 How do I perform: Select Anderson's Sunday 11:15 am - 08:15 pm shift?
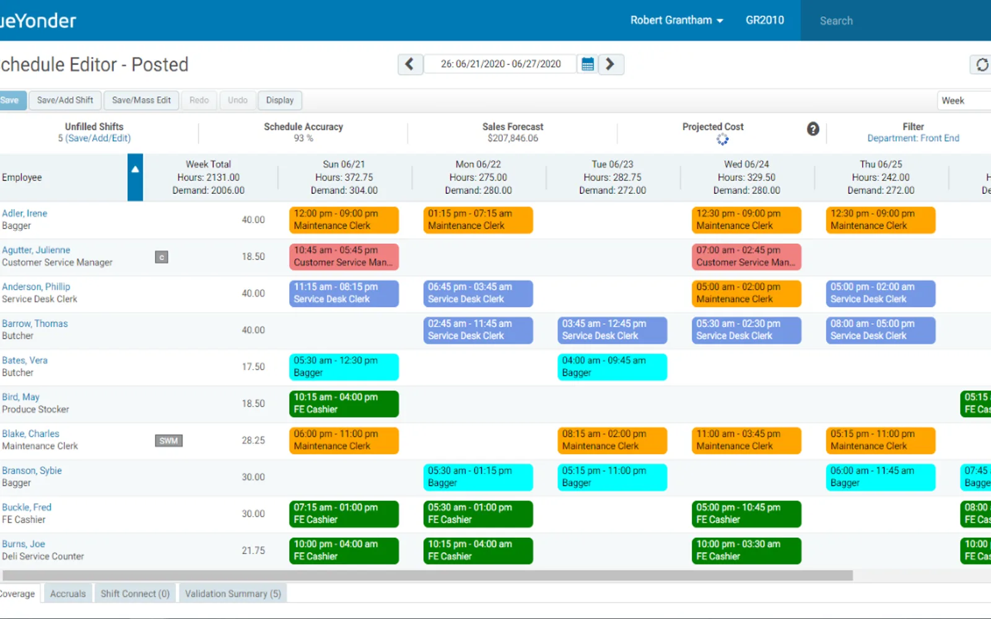[x=344, y=293]
